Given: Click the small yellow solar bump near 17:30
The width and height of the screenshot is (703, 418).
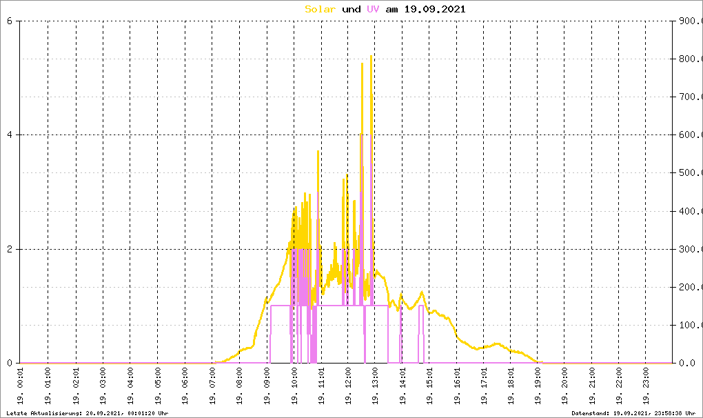Looking at the screenshot, I should [x=496, y=344].
